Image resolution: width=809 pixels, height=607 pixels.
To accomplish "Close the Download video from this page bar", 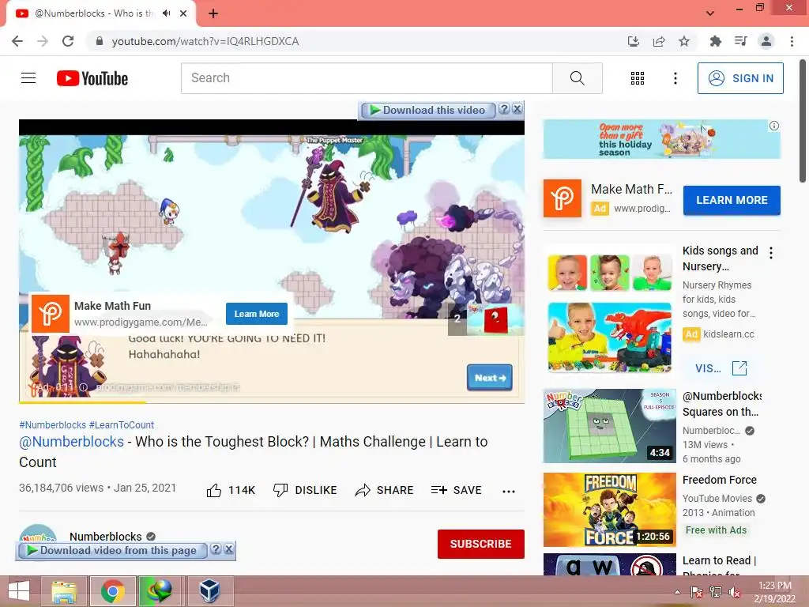I will 228,549.
